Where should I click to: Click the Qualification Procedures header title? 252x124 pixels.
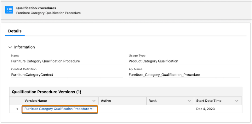tap(36, 8)
